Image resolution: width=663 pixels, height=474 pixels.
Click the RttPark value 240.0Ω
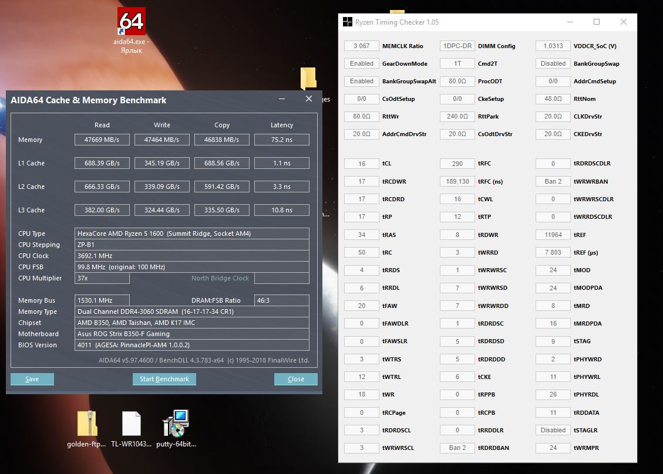(457, 116)
